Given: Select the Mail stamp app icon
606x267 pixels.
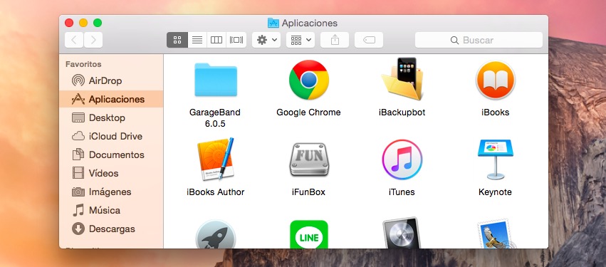Looking at the screenshot, I should coord(497,234).
